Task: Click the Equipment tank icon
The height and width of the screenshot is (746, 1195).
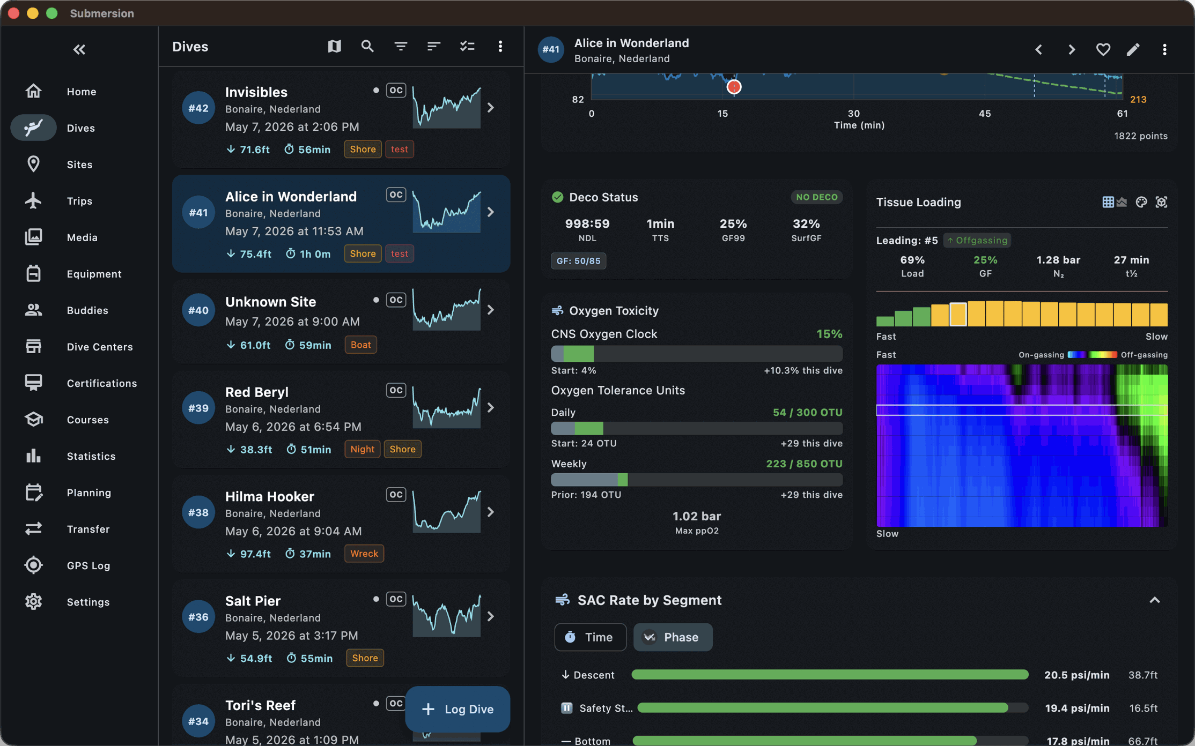Action: pyautogui.click(x=33, y=273)
